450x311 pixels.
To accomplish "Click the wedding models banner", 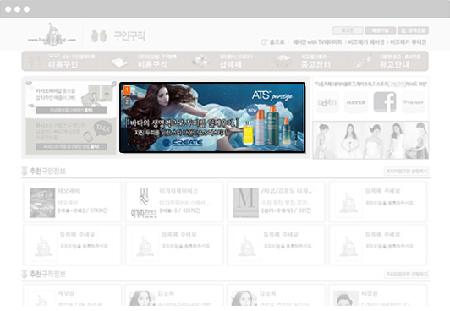I will [x=370, y=140].
